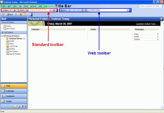Viewport: 164px width, 113px height.
Task: Click the Refresh icon in Web toolbar
Action: pos(78,10)
